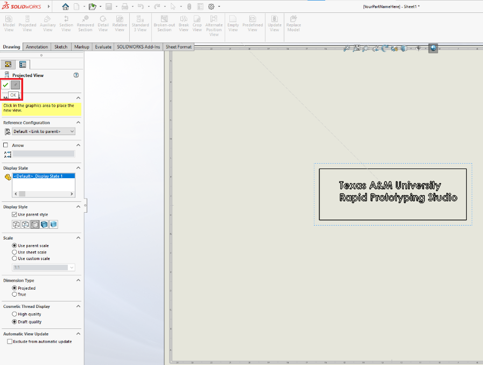Click the pushpin keep-visible icon
This screenshot has height=365, width=483.
tap(16, 85)
